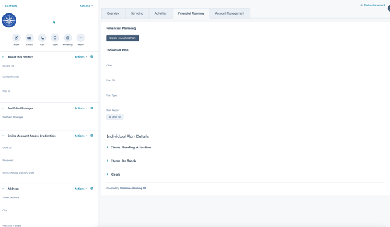Open settings gear for Online Account Access Credentials
The image size is (390, 227).
coord(91,136)
